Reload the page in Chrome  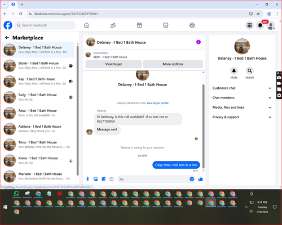pyautogui.click(x=21, y=14)
